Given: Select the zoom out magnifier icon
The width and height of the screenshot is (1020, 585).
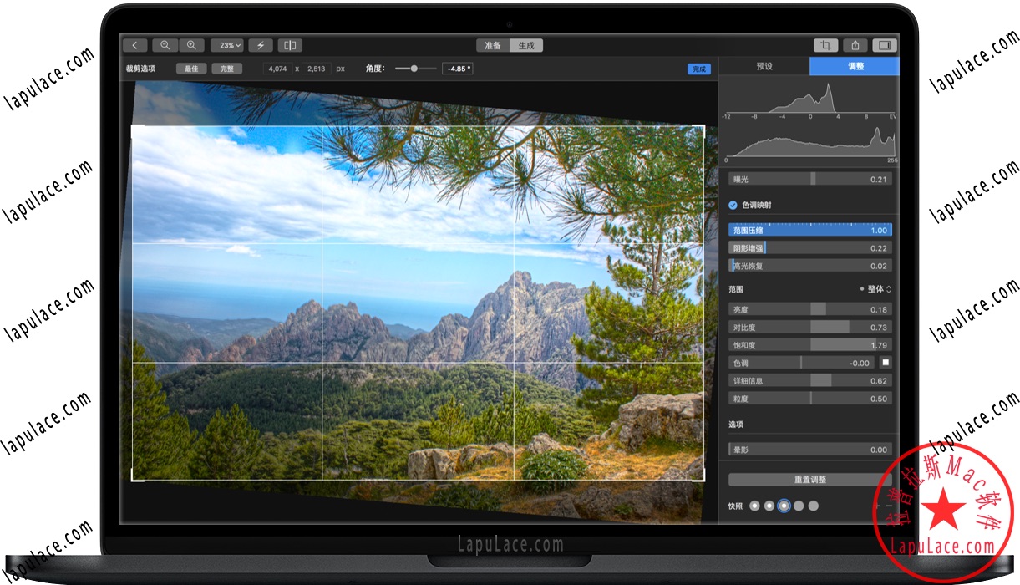Looking at the screenshot, I should coord(166,45).
